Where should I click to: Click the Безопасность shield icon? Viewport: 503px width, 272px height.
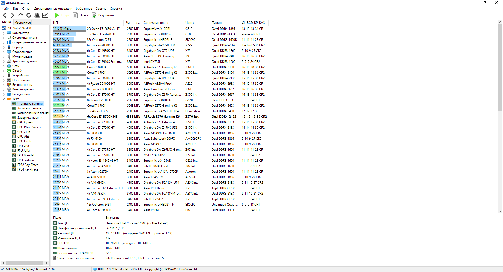[x=9, y=85]
